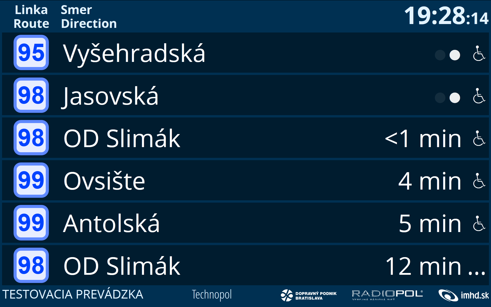Click the dim dot in the Vyšehradská row
Image resolution: width=491 pixels, height=307 pixels.
[440, 55]
